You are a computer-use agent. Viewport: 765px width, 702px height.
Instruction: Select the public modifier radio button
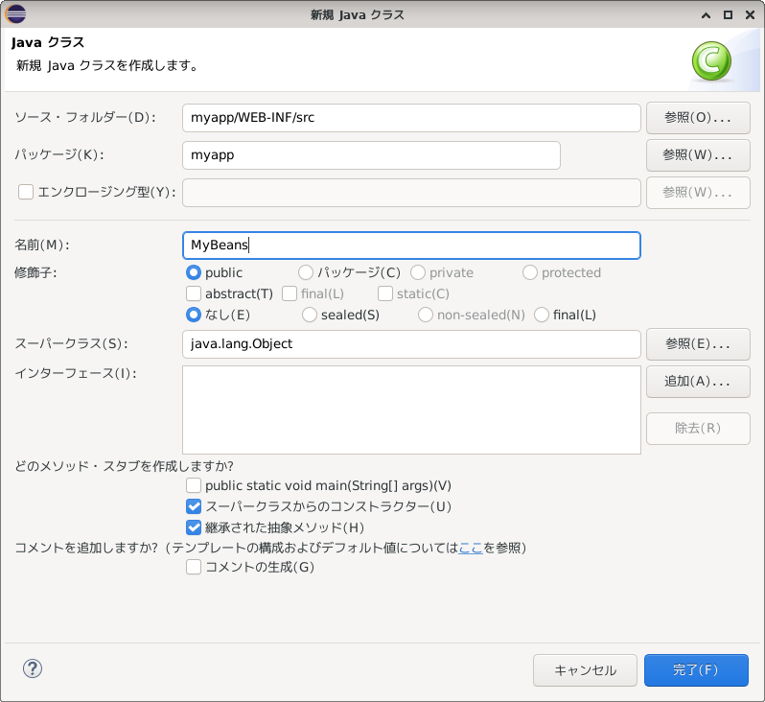click(194, 272)
